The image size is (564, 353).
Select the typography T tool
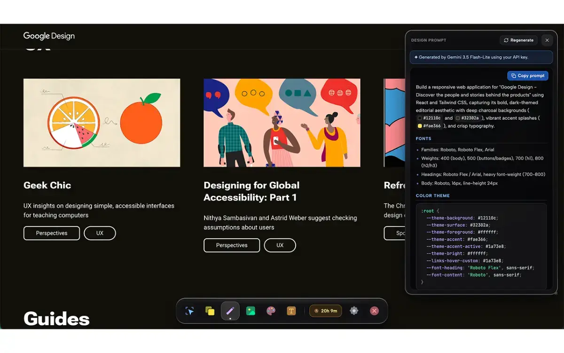click(x=291, y=311)
